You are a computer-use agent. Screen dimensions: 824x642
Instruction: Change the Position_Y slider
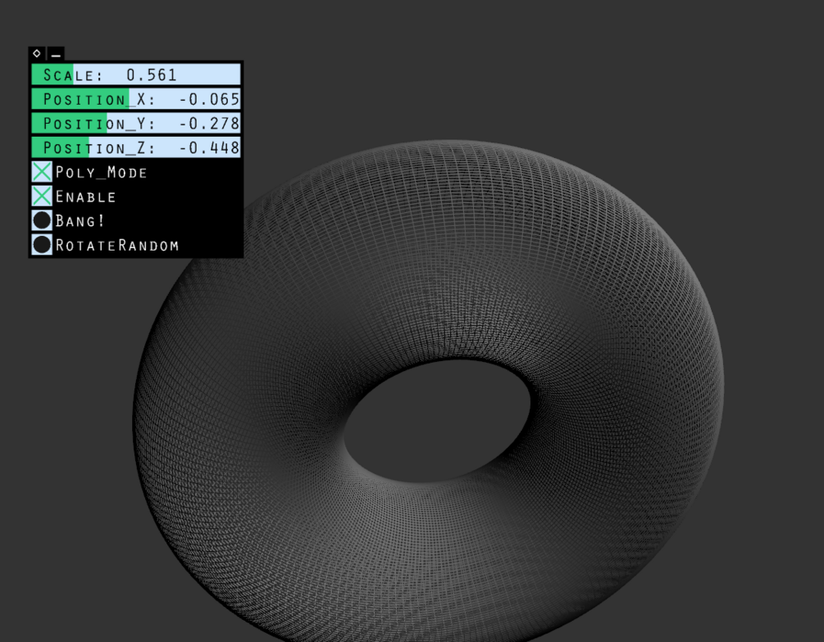click(136, 123)
